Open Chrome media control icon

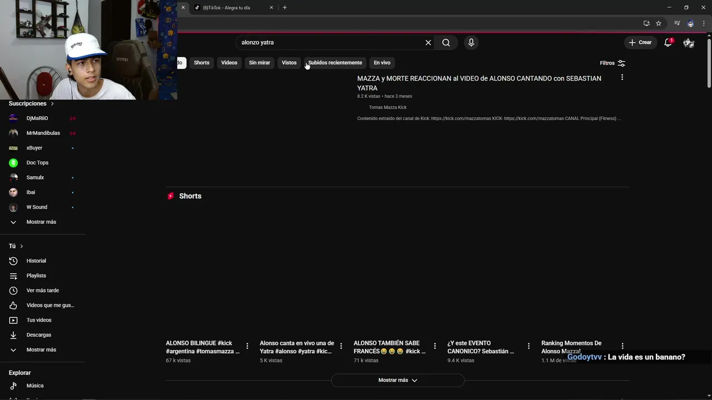coord(677,23)
